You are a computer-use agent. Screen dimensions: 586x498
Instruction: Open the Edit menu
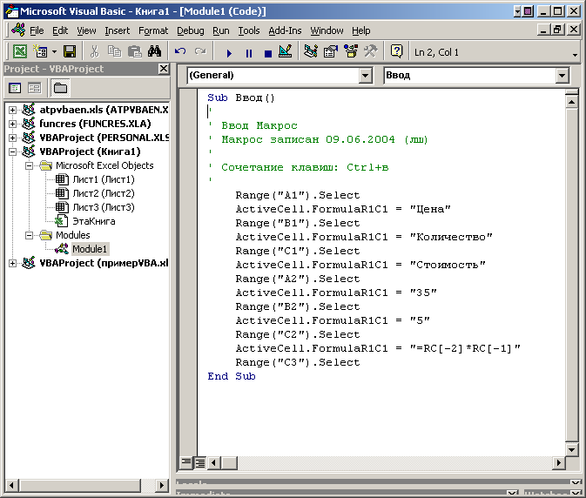[60, 30]
